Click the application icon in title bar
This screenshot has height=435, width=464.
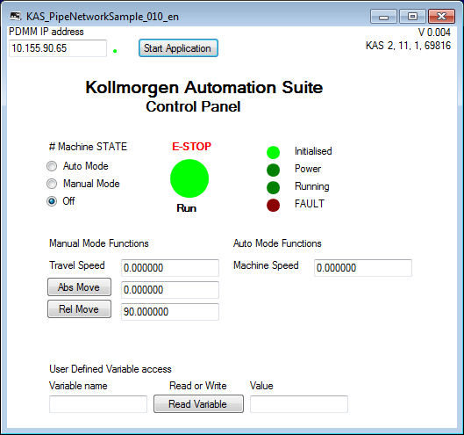click(x=16, y=16)
